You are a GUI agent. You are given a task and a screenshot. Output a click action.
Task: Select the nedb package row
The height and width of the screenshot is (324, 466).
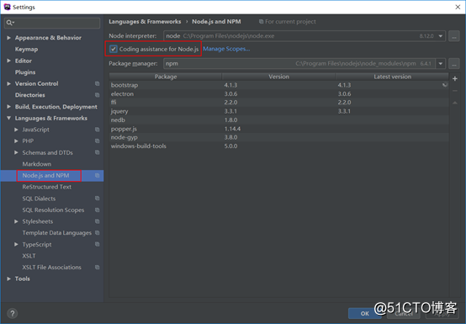(278, 120)
